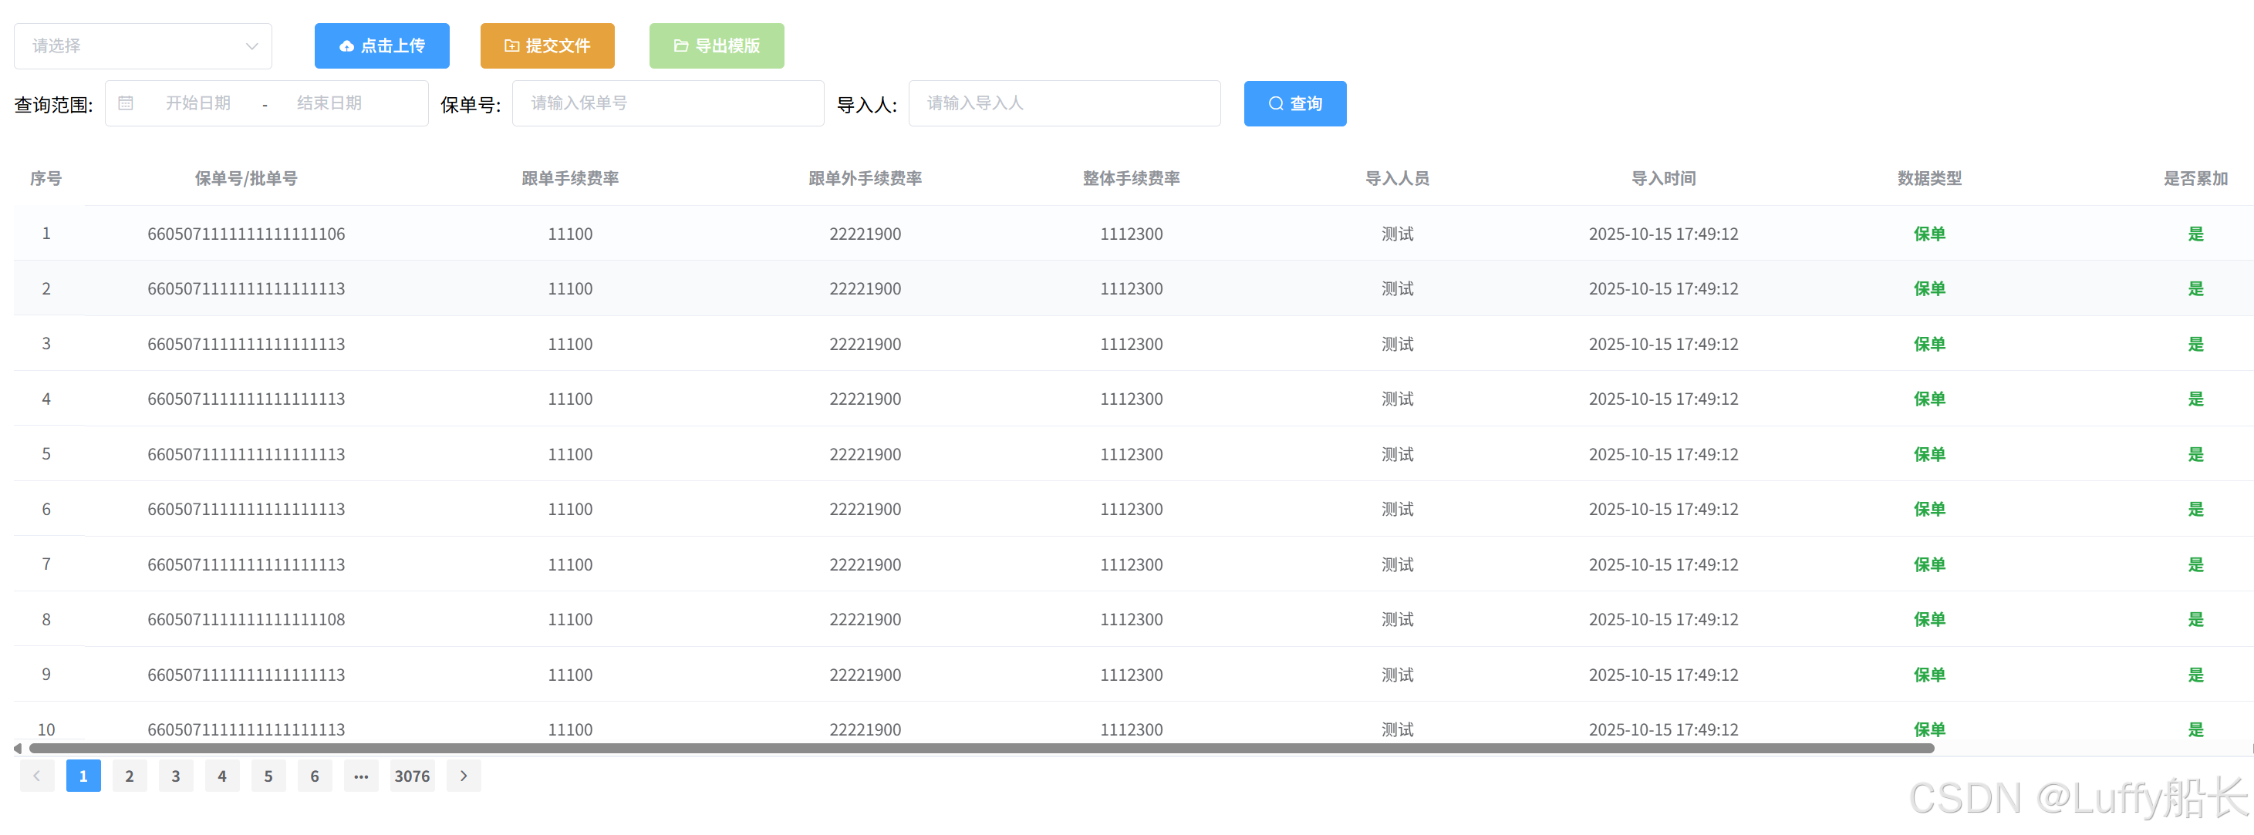Click the folder icon on 导出模版 button
2254x835 pixels.
pyautogui.click(x=680, y=46)
